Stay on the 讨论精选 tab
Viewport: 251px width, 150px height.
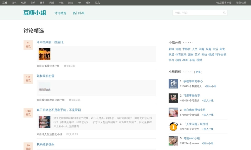click(60, 13)
